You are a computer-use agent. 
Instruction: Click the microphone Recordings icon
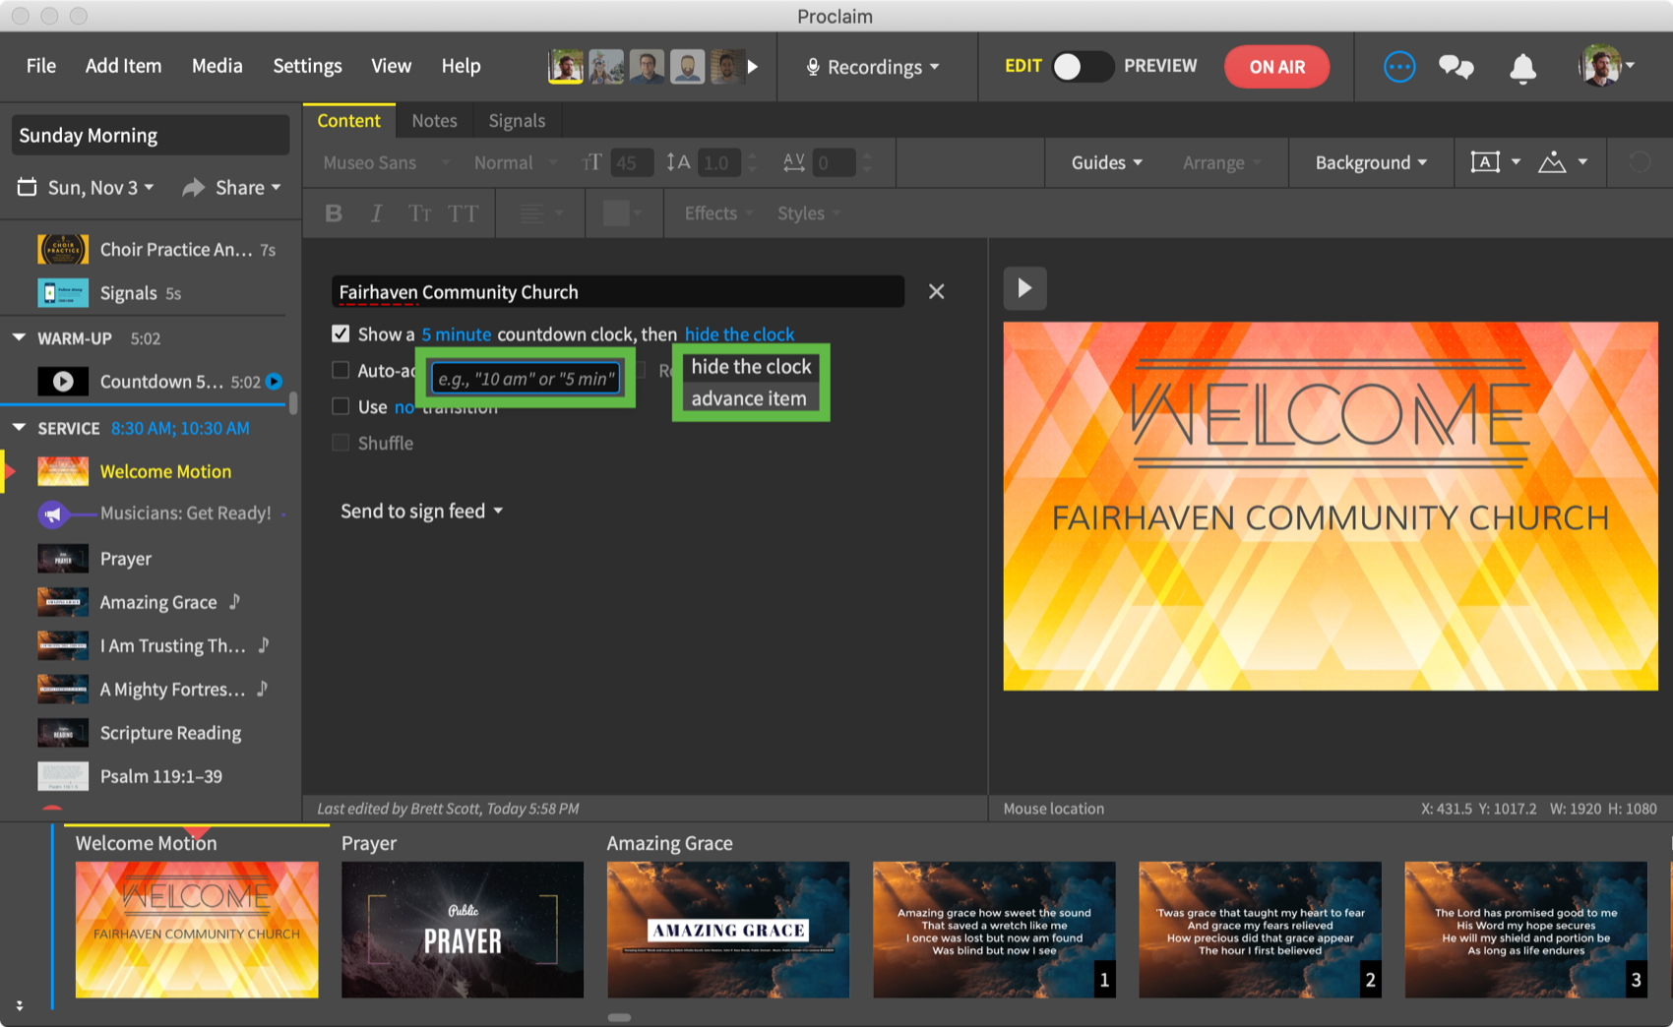pos(813,67)
